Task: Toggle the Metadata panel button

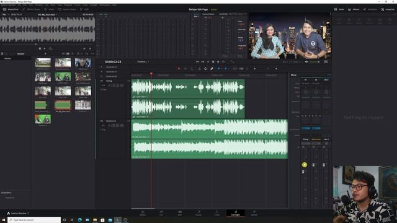Action: [370, 9]
